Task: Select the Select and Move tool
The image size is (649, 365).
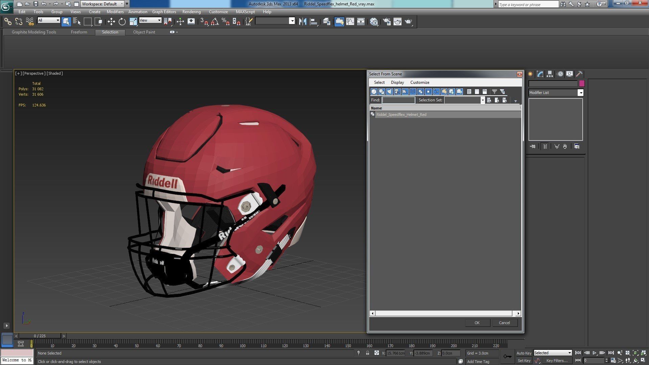Action: click(x=111, y=22)
